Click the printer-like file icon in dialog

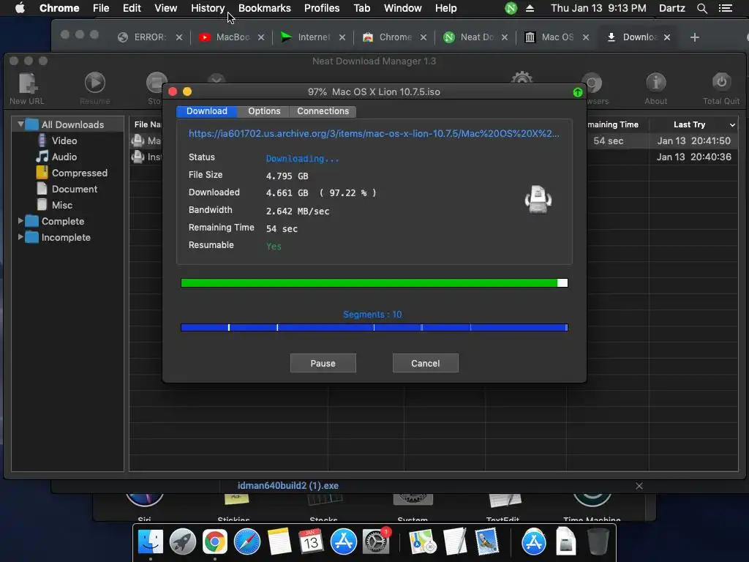pos(538,199)
